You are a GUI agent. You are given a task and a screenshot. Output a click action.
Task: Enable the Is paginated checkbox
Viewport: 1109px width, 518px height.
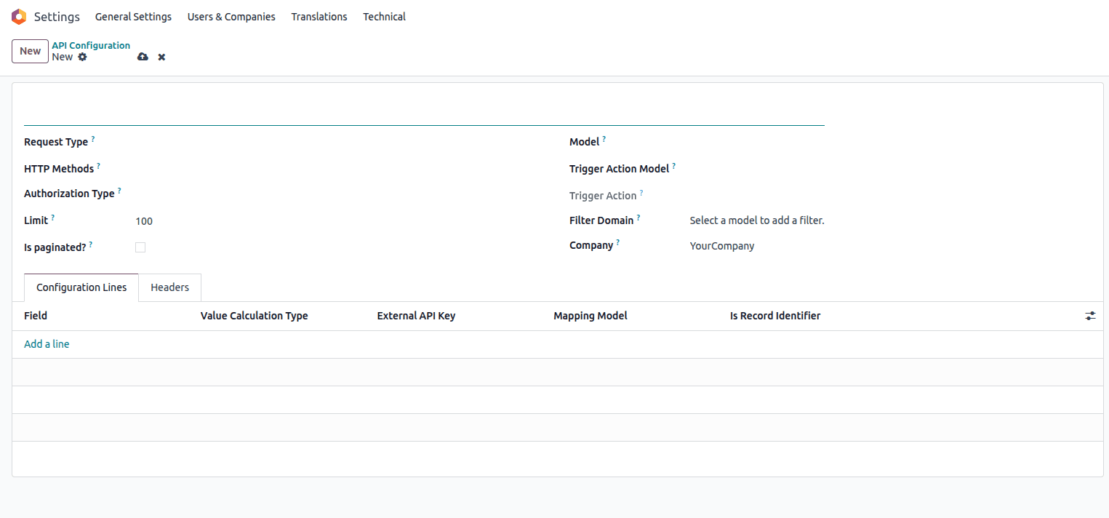click(x=140, y=247)
